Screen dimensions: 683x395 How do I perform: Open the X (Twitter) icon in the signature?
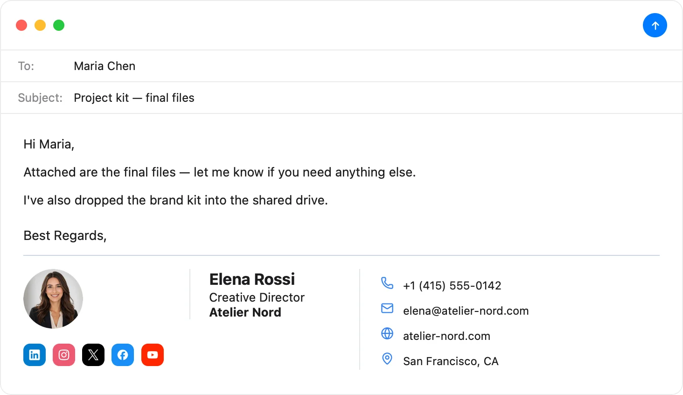tap(93, 355)
